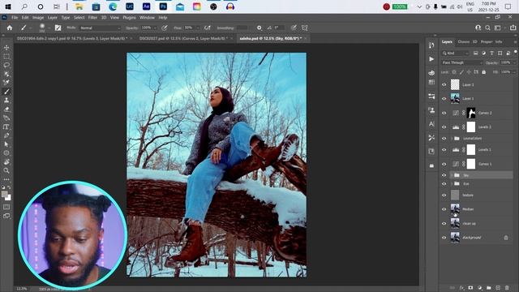Open the Filter menu
Viewport: 519px width, 292px height.
coord(92,18)
